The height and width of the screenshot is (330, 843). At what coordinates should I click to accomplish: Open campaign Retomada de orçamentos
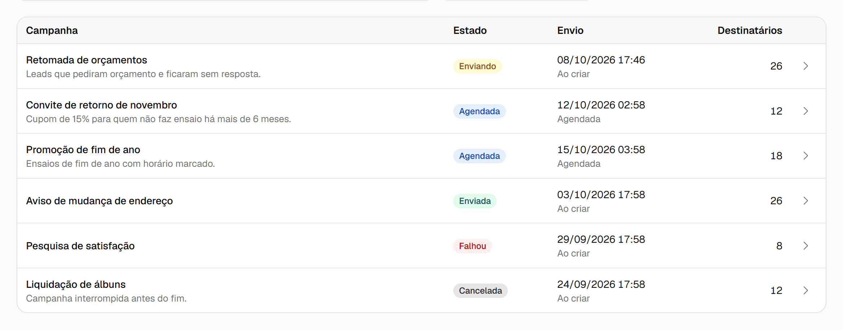87,60
